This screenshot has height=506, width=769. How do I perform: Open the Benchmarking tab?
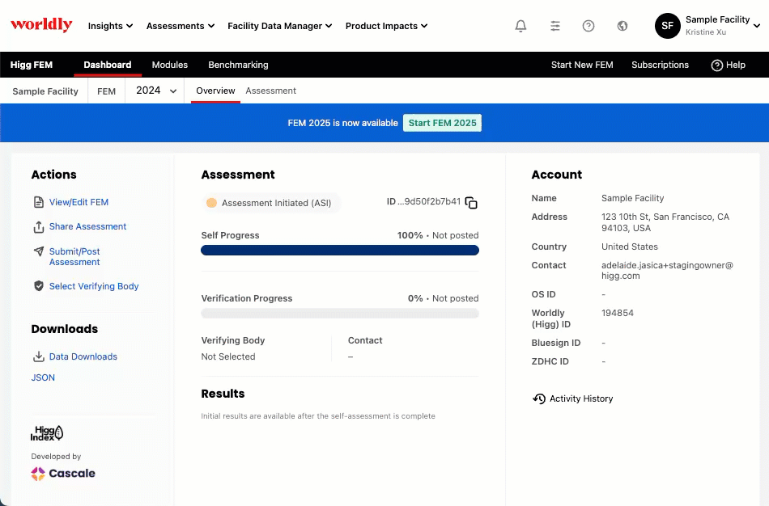[238, 65]
